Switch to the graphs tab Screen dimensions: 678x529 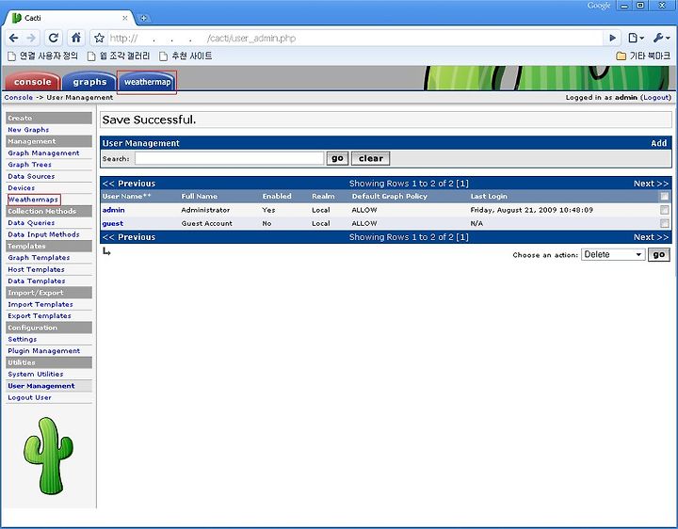89,82
